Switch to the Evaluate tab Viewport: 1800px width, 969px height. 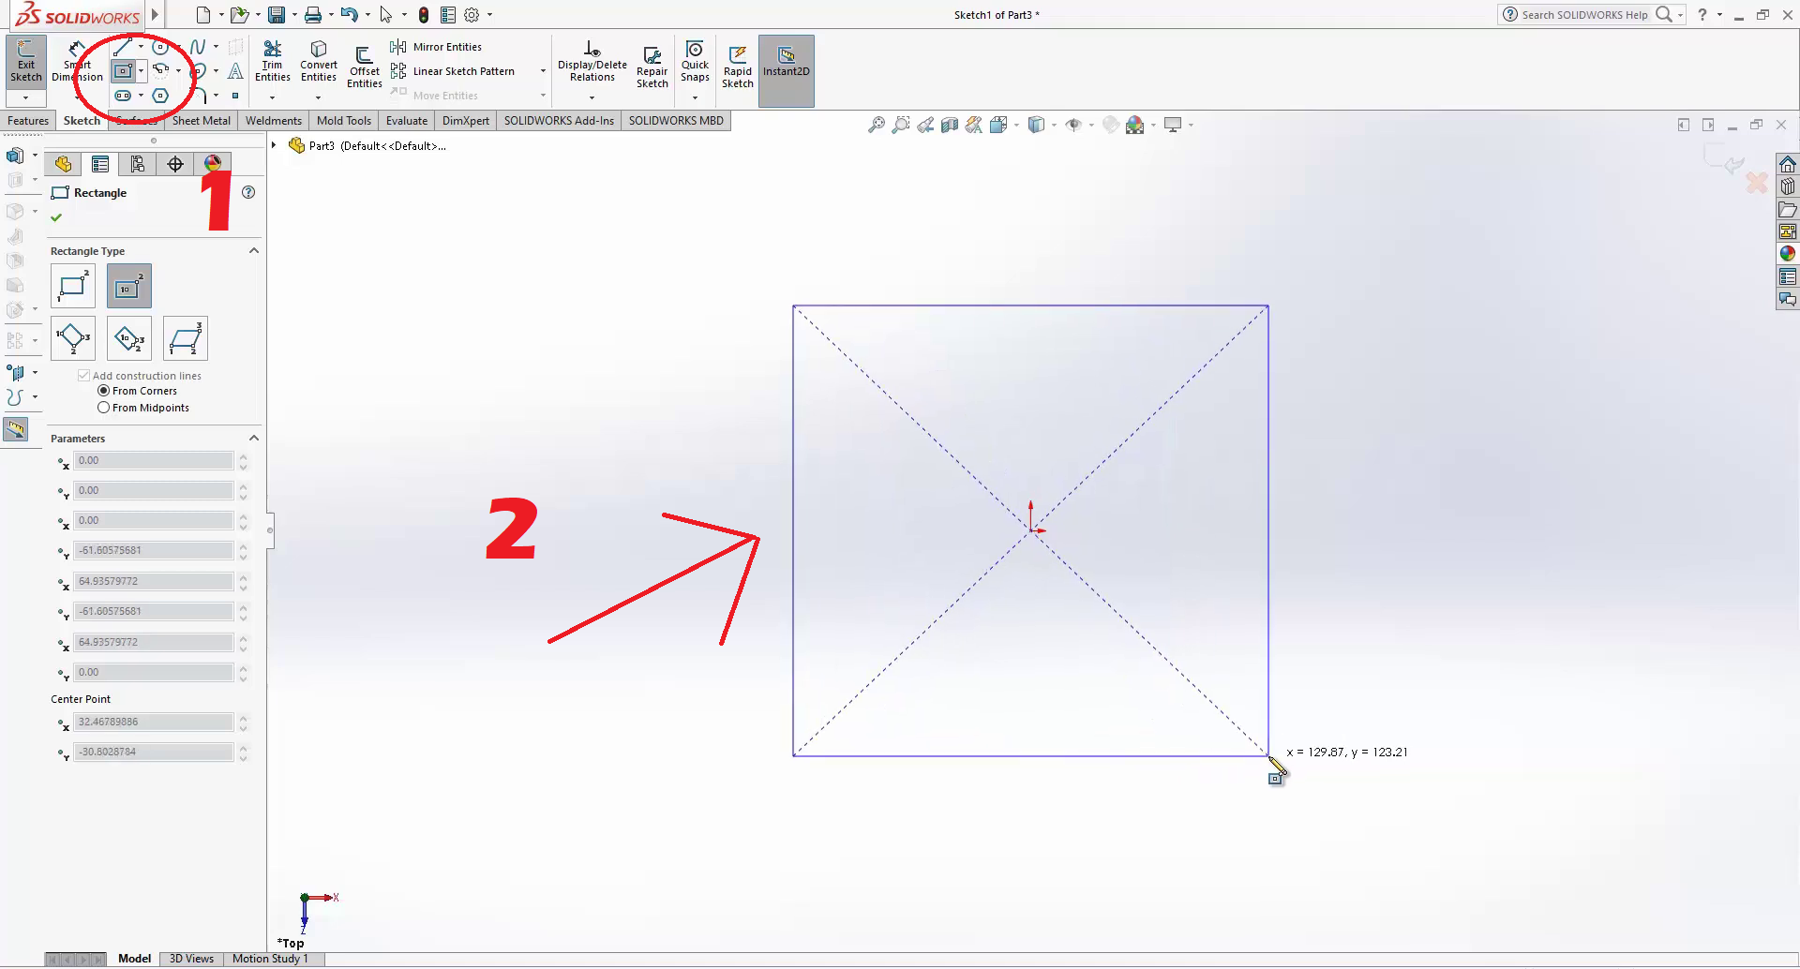(x=406, y=121)
